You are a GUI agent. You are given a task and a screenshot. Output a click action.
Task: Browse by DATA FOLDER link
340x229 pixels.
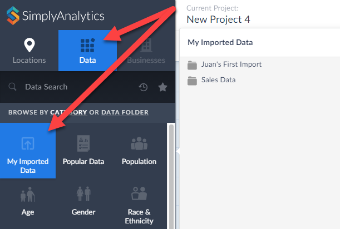(125, 112)
